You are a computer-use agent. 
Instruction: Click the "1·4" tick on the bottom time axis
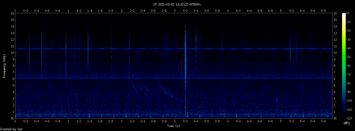pos(90,121)
